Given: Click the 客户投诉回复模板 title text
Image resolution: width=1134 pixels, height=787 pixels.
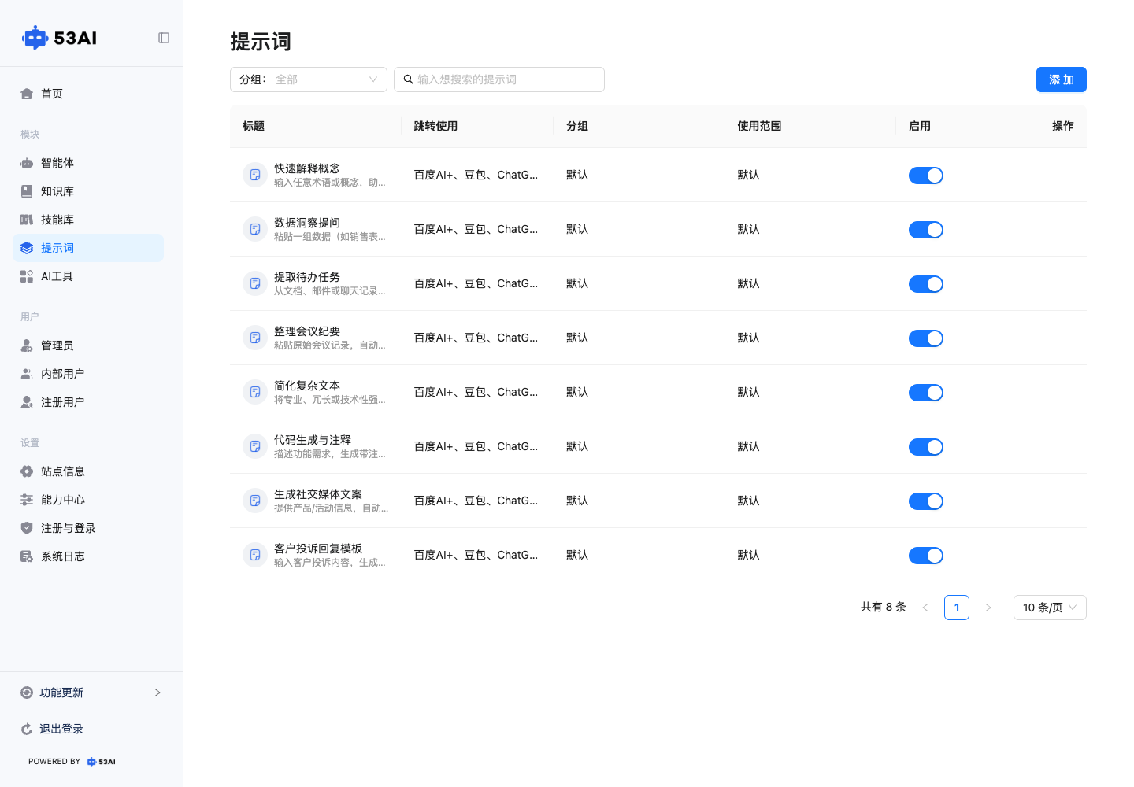Looking at the screenshot, I should [318, 549].
